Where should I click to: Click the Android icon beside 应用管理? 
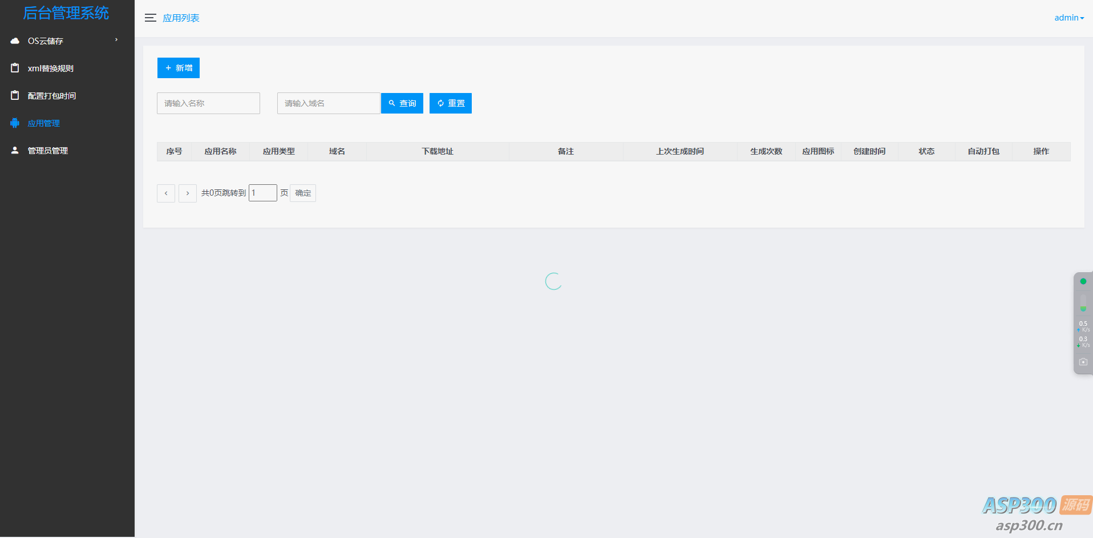(x=15, y=123)
